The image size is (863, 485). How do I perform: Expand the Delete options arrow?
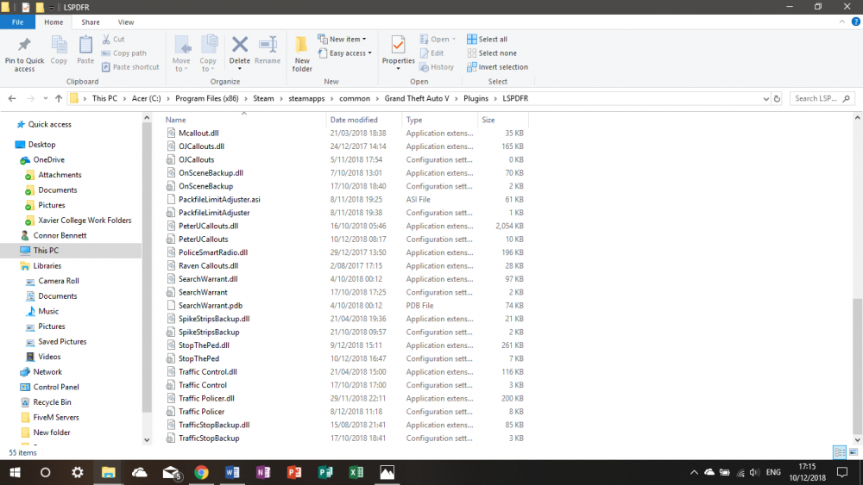click(x=239, y=68)
